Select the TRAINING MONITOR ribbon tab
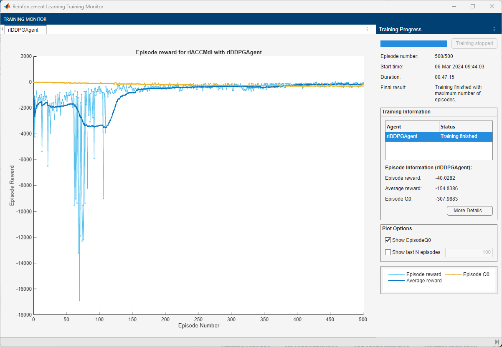This screenshot has height=347, width=502. click(25, 19)
